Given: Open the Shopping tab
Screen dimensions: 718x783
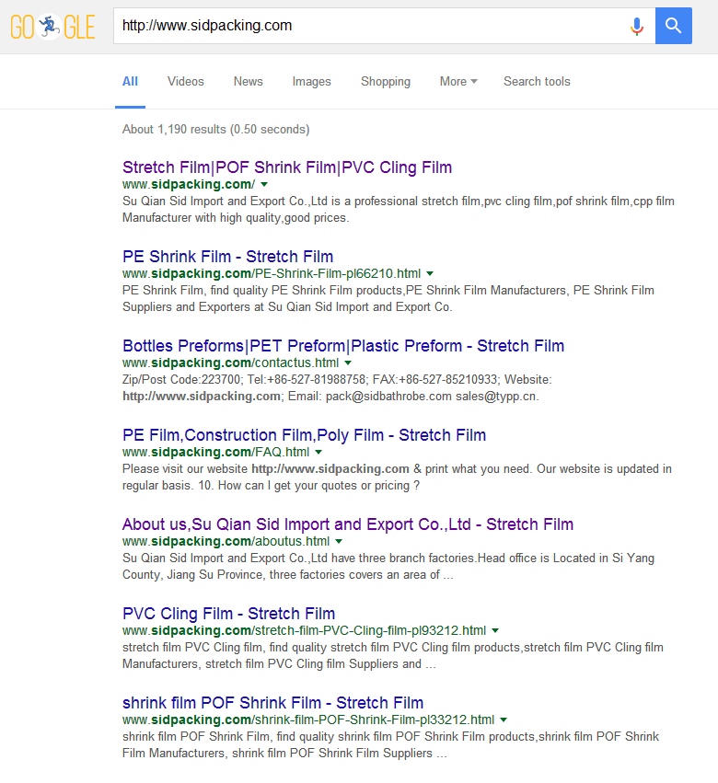Looking at the screenshot, I should (x=385, y=81).
